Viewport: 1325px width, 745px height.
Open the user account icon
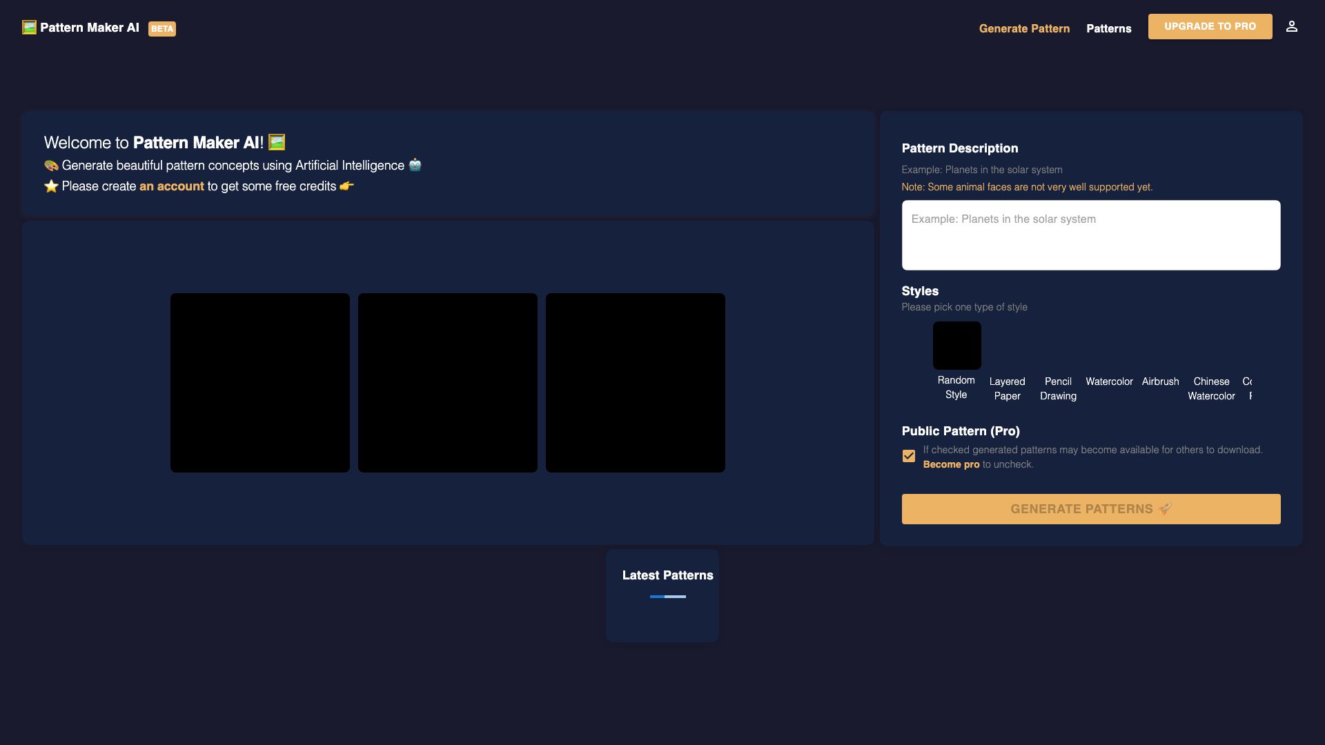1292,26
